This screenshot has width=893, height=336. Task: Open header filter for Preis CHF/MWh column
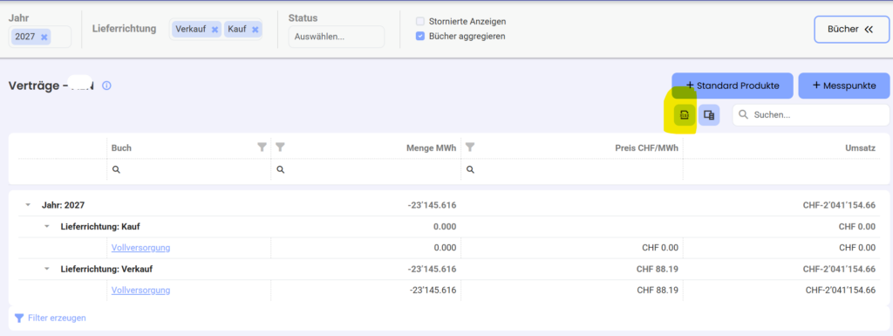pyautogui.click(x=470, y=147)
